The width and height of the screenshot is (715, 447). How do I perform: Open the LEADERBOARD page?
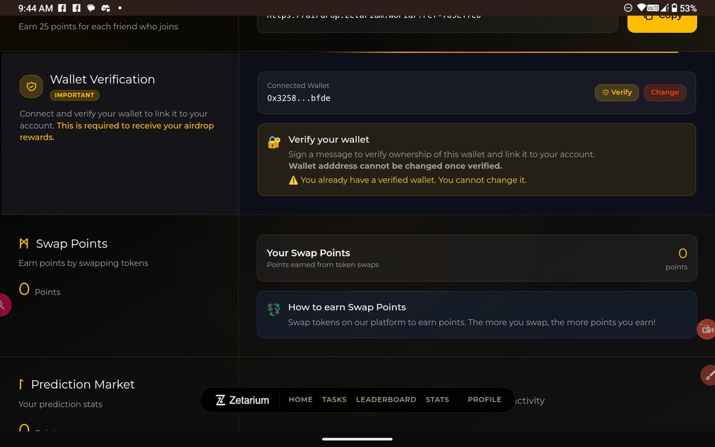coord(386,400)
